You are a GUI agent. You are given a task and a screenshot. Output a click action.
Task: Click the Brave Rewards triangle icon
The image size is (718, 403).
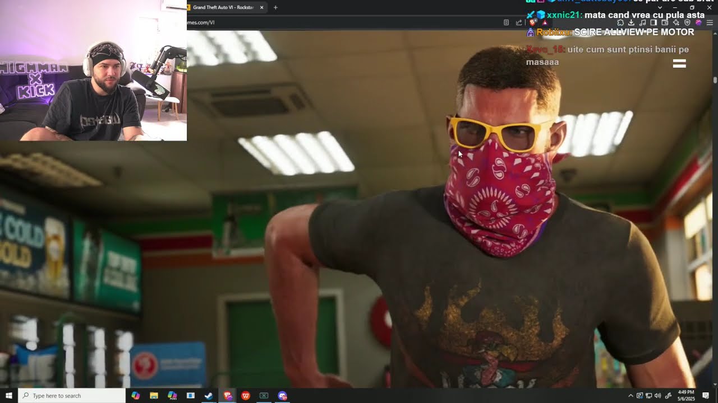(x=545, y=22)
